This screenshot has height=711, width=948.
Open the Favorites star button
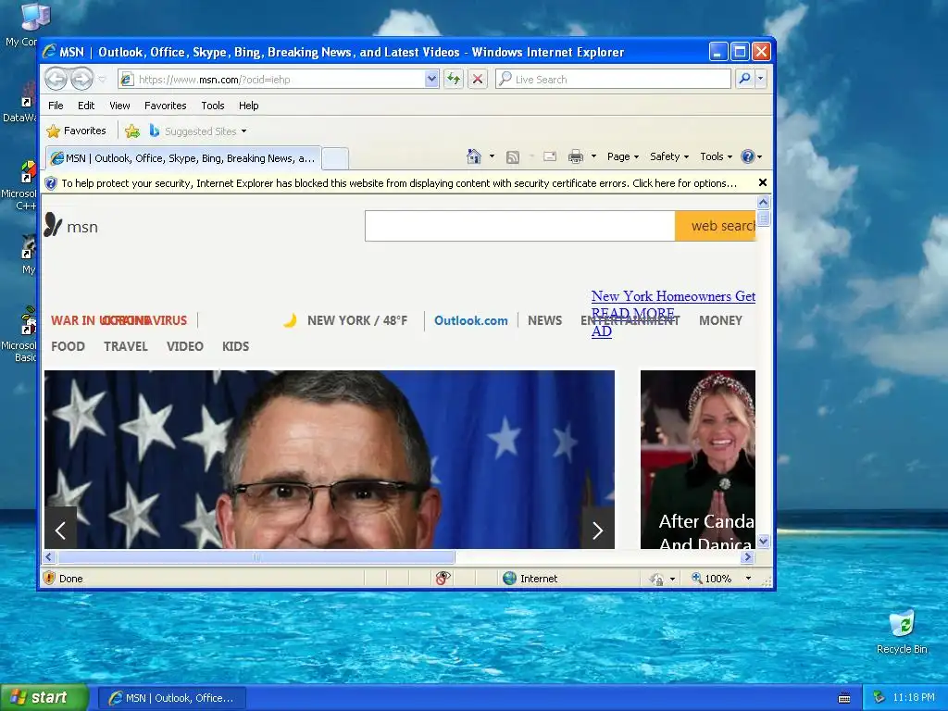(x=76, y=131)
